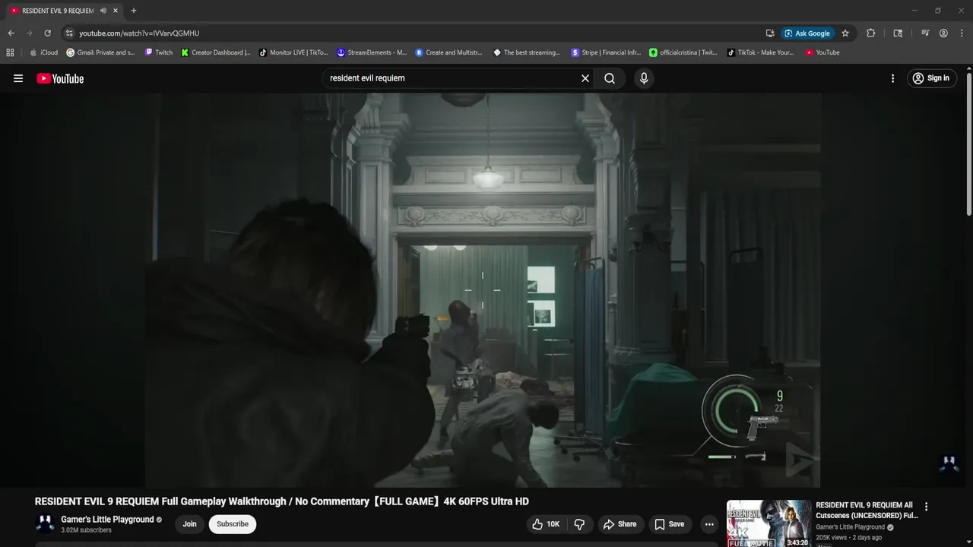Open more actions ellipsis under the video
The image size is (973, 547).
pos(709,524)
